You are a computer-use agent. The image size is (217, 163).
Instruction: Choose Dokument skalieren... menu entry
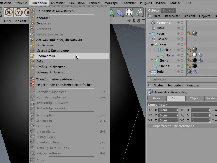tap(69, 72)
